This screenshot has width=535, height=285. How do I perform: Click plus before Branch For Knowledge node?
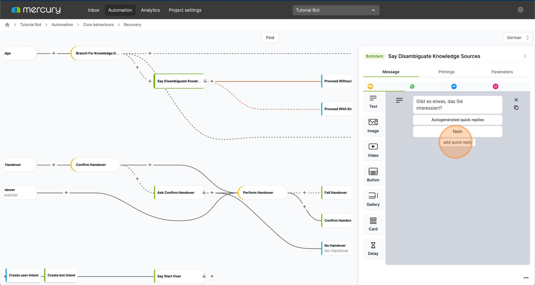pyautogui.click(x=53, y=53)
